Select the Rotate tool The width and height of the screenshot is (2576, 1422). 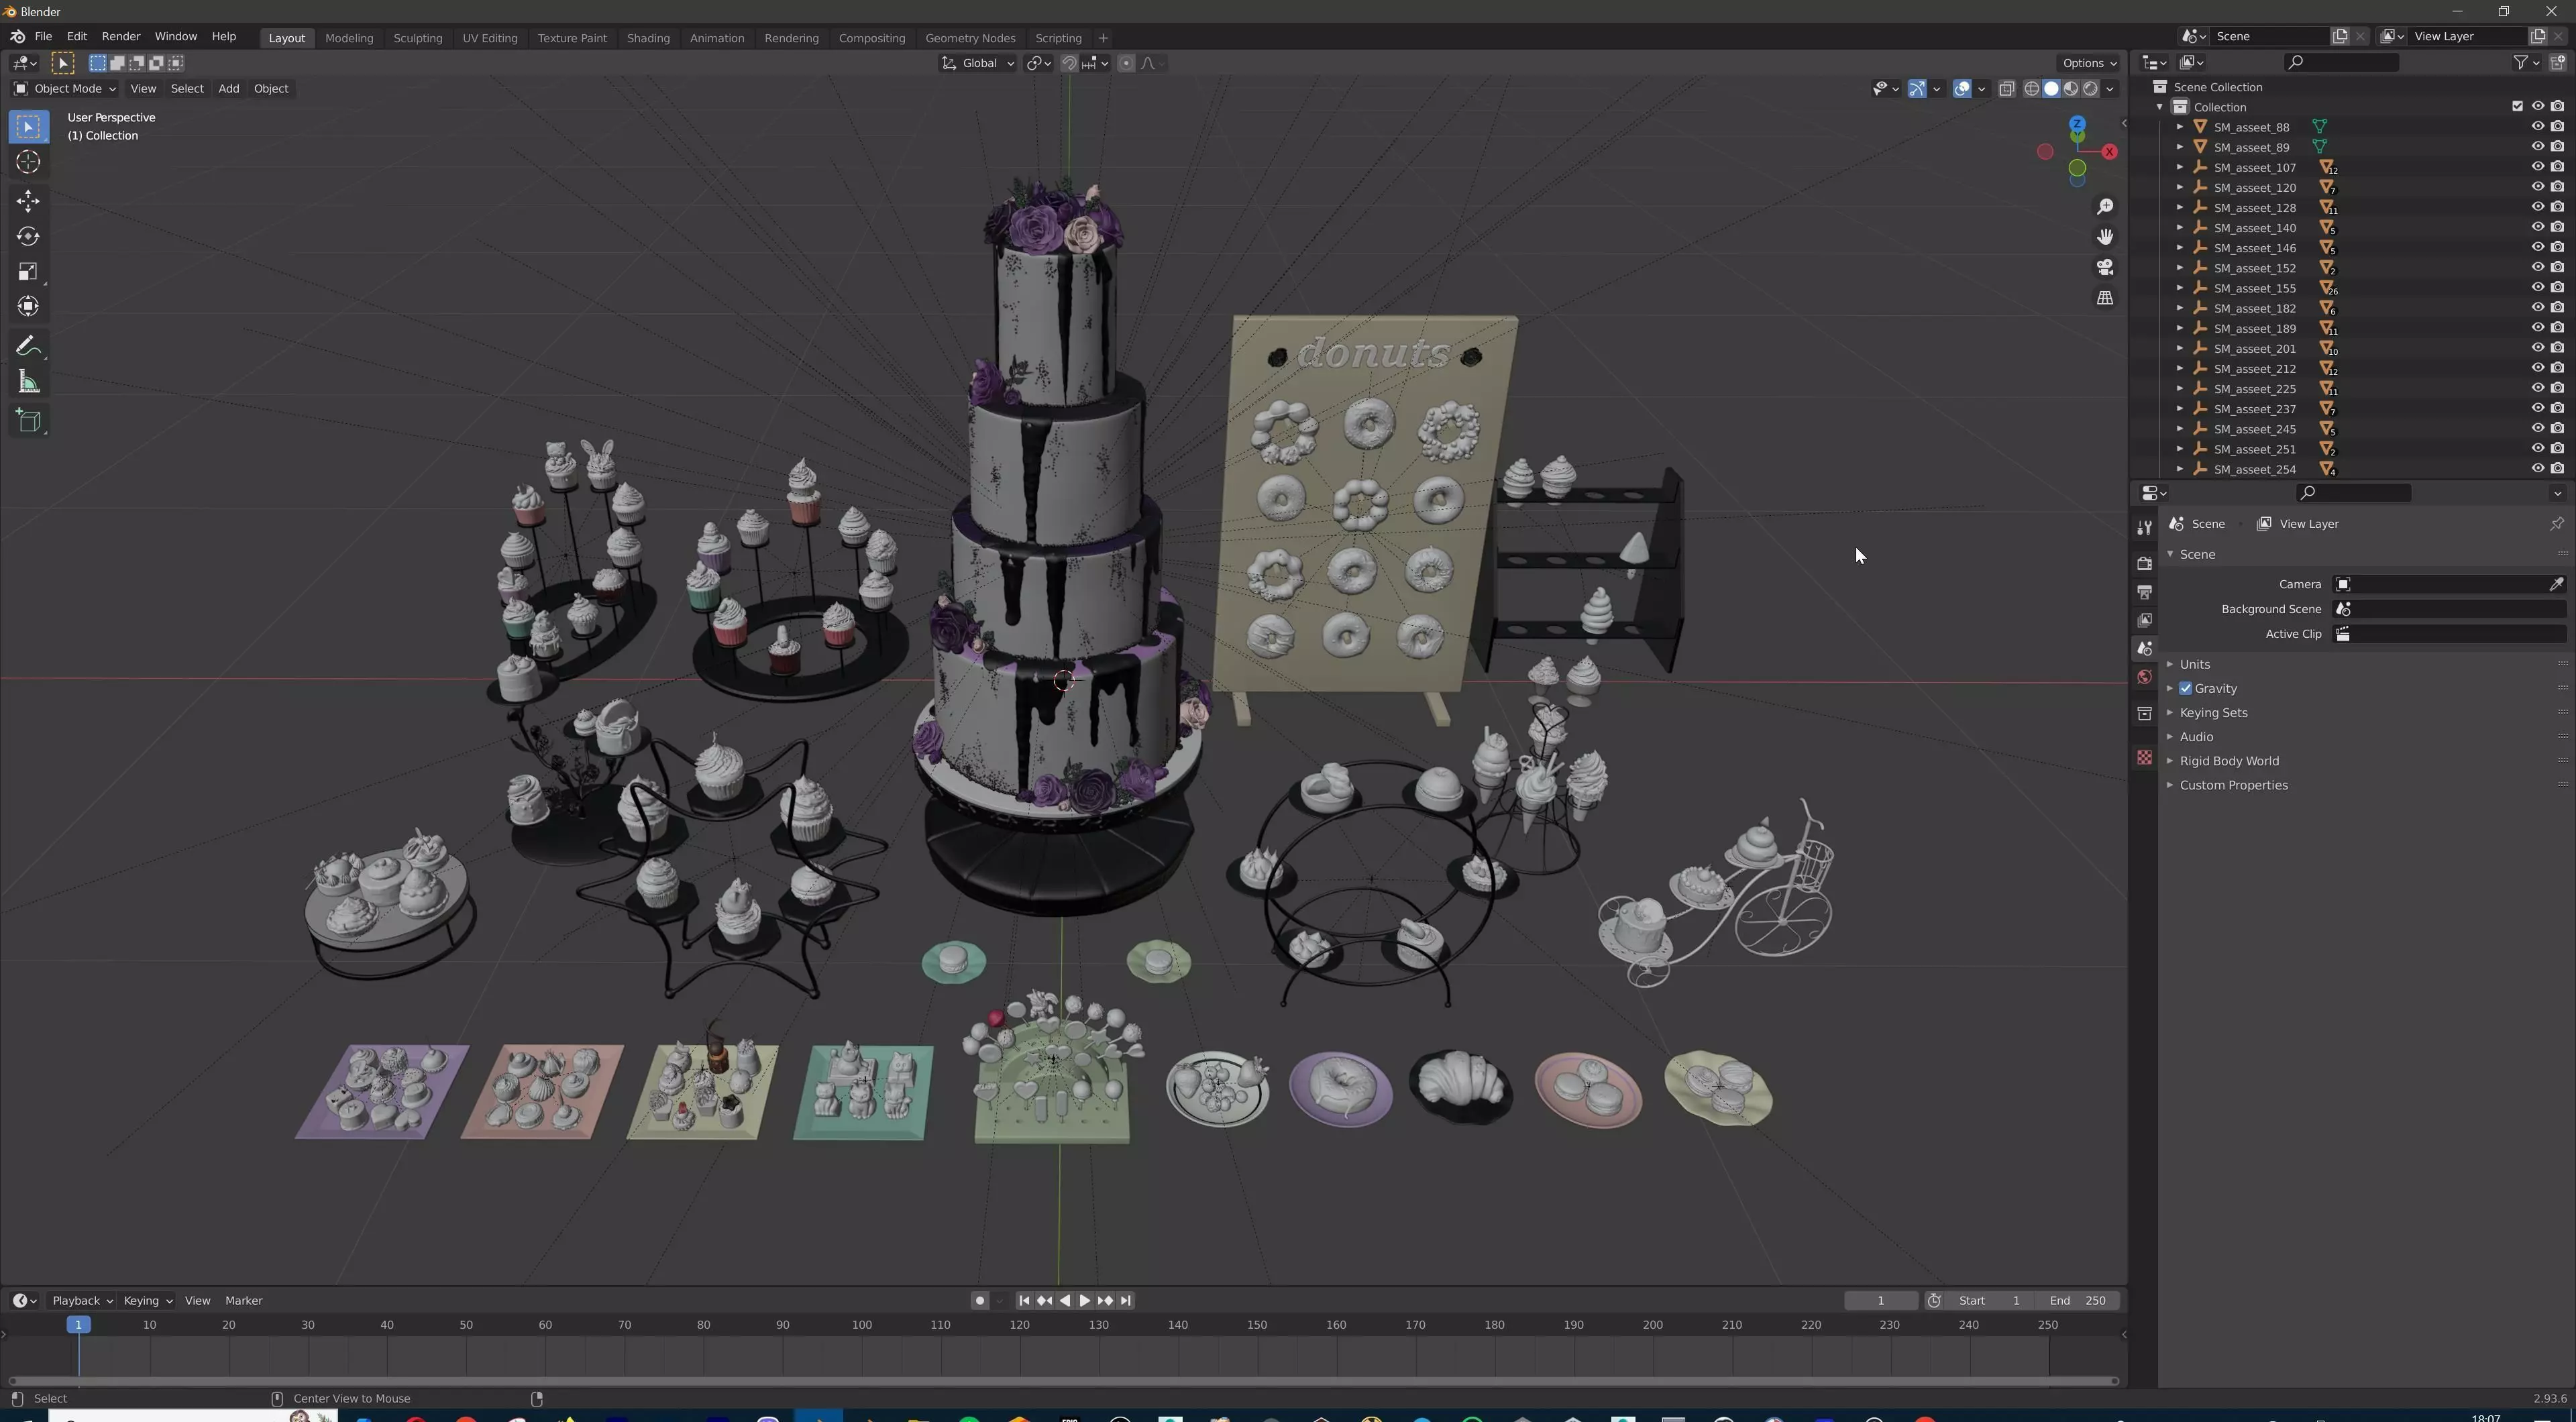pyautogui.click(x=28, y=237)
